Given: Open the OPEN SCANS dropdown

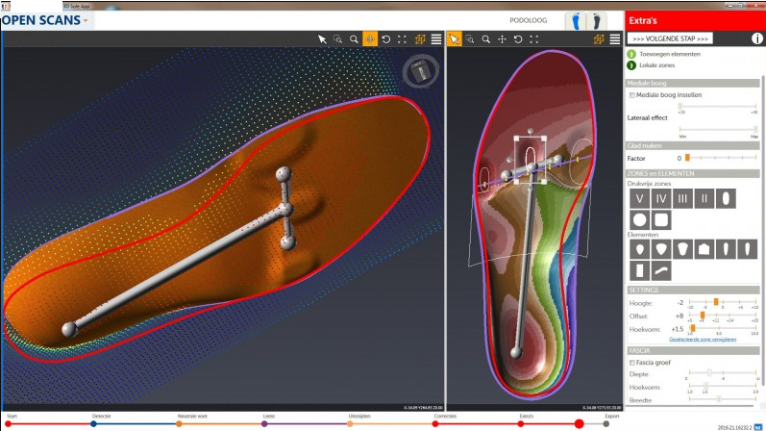Looking at the screenshot, I should coord(46,19).
